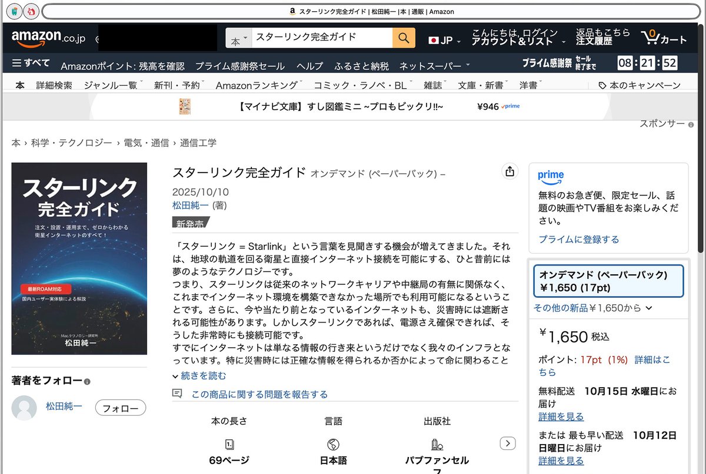Open the 文庫・新書 menu
Image resolution: width=706 pixels, height=474 pixels.
[x=483, y=85]
